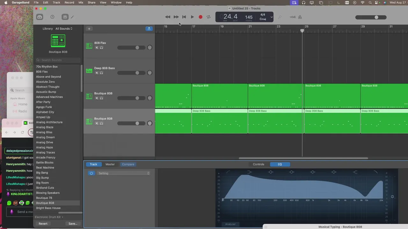Adjust the 808 Flex volume slider

point(131,47)
